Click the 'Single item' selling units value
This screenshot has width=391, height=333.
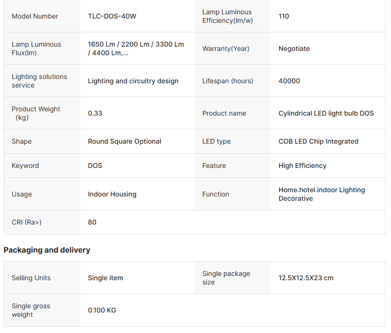click(x=105, y=278)
